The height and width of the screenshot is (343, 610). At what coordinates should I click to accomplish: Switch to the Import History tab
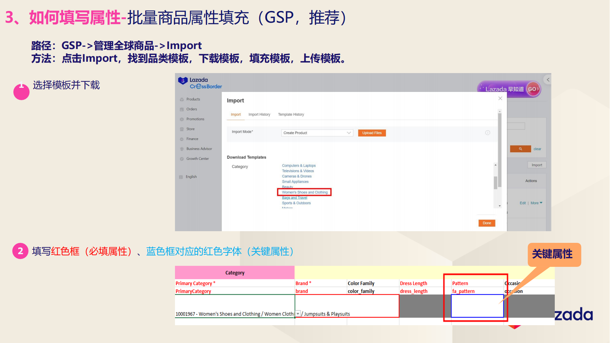tap(259, 114)
